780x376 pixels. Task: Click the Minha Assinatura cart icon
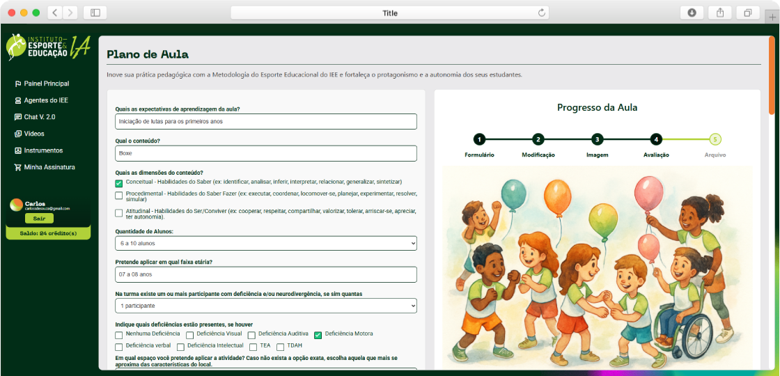[x=18, y=167]
